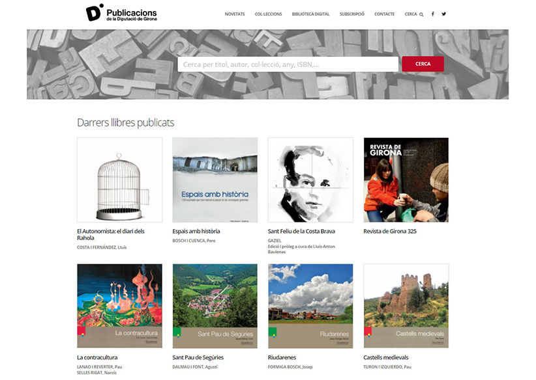The width and height of the screenshot is (536, 380).
Task: Click the search magnifier icon next to CERCA
Action: 421,14
